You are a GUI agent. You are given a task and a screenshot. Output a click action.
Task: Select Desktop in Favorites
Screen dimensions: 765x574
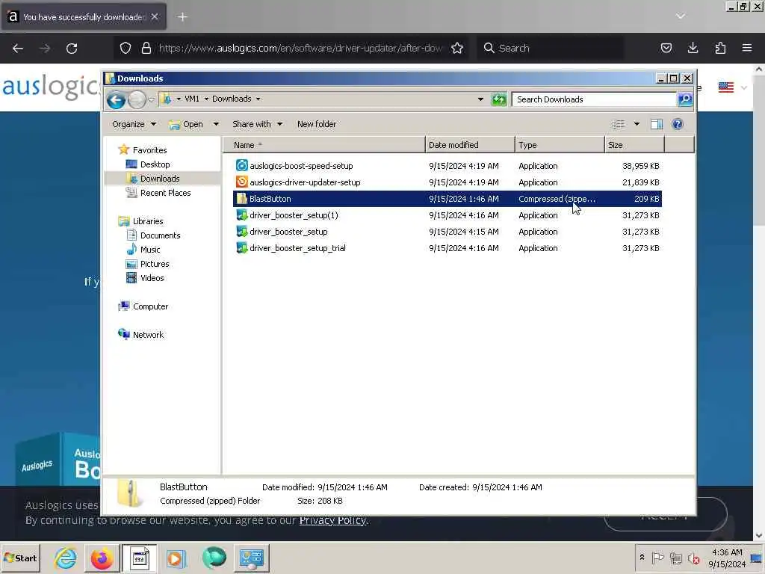click(x=155, y=164)
